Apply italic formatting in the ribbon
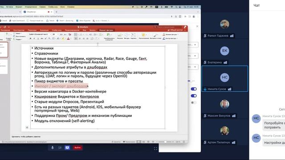Screen dimensions: 285x160 pyautogui.click(x=34, y=39)
